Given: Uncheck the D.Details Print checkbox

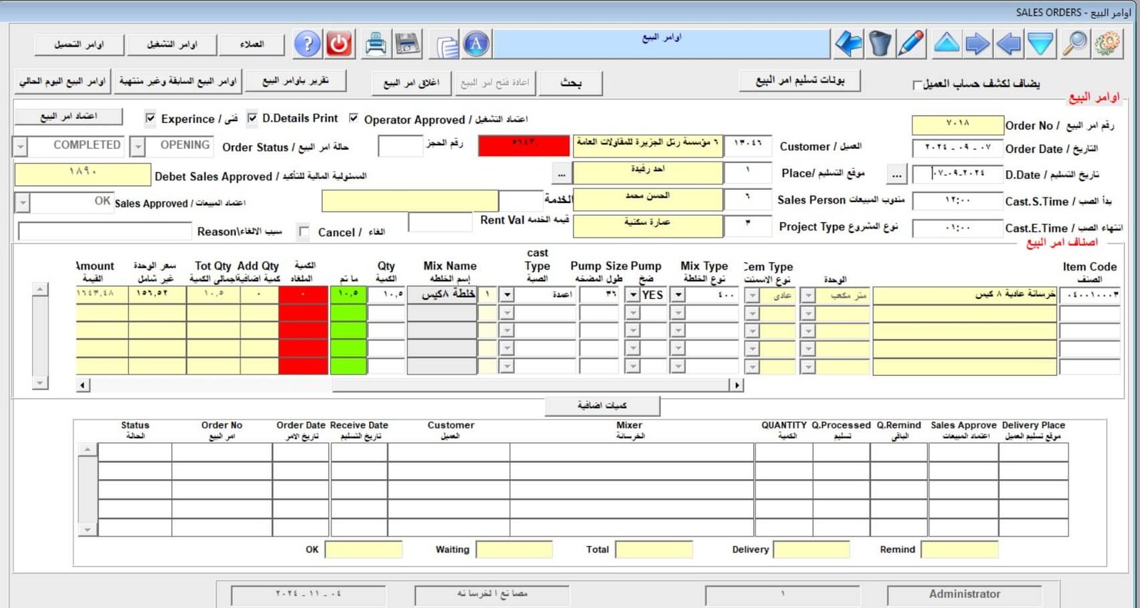Looking at the screenshot, I should 252,118.
